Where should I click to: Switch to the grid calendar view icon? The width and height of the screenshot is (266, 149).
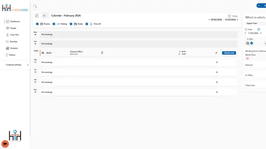click(37, 16)
